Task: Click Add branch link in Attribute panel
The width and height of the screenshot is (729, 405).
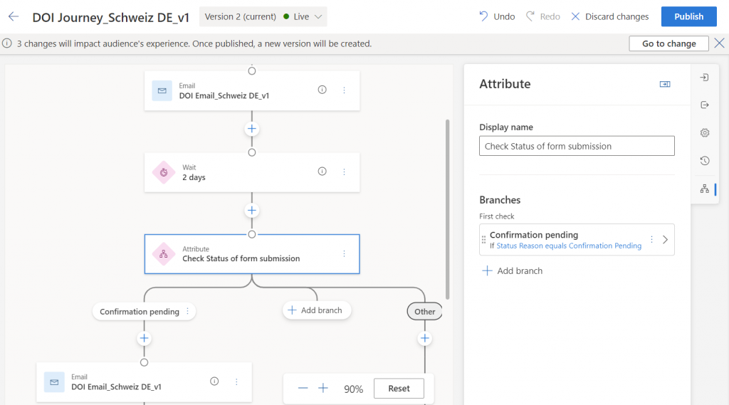Action: [x=513, y=271]
